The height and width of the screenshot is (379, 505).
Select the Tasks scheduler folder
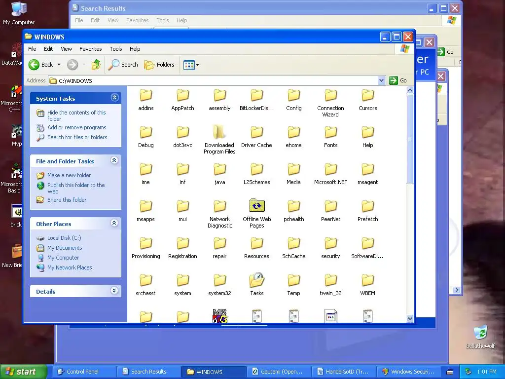point(256,284)
